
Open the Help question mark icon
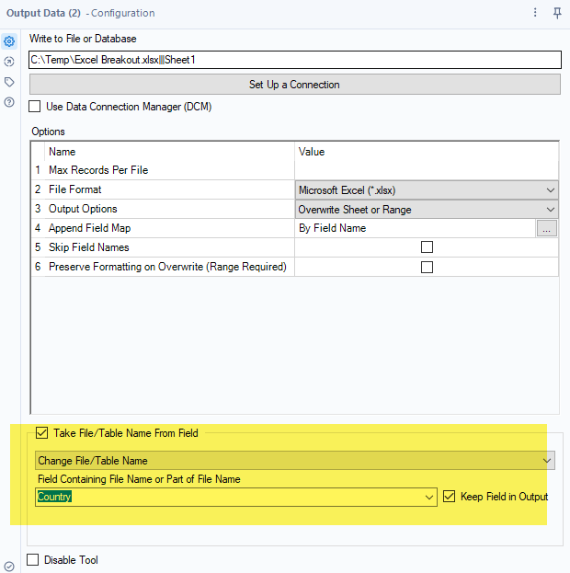[9, 102]
